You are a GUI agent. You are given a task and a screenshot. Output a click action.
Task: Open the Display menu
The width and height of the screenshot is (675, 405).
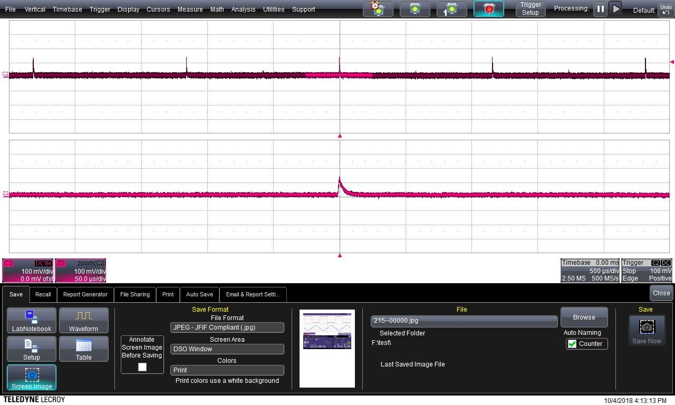(128, 9)
